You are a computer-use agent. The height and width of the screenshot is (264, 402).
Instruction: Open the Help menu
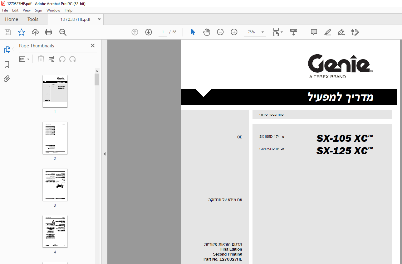click(x=68, y=10)
